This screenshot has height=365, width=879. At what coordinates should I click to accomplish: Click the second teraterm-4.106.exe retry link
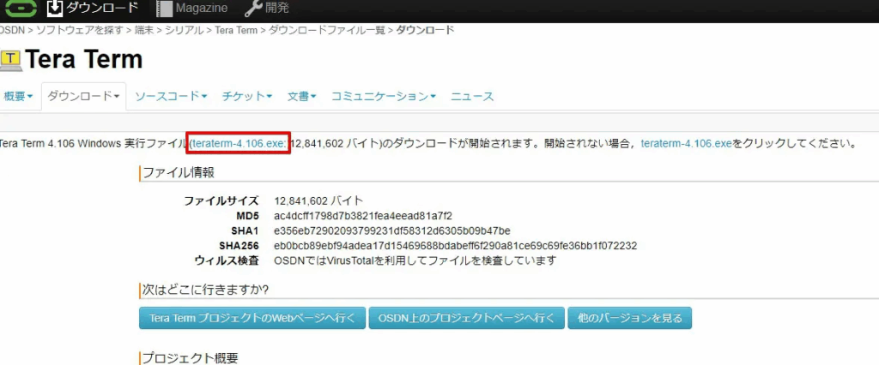pos(687,144)
